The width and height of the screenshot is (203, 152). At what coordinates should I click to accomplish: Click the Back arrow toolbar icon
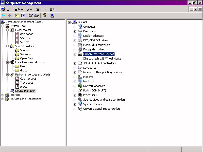tap(3, 16)
